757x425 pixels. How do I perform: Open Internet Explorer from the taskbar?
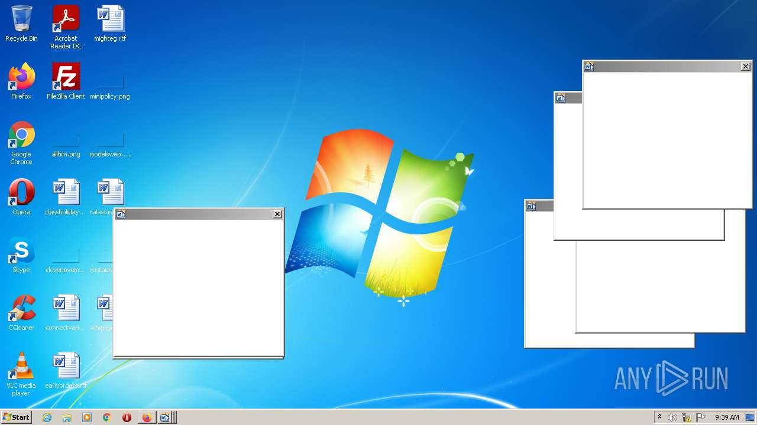[x=47, y=417]
